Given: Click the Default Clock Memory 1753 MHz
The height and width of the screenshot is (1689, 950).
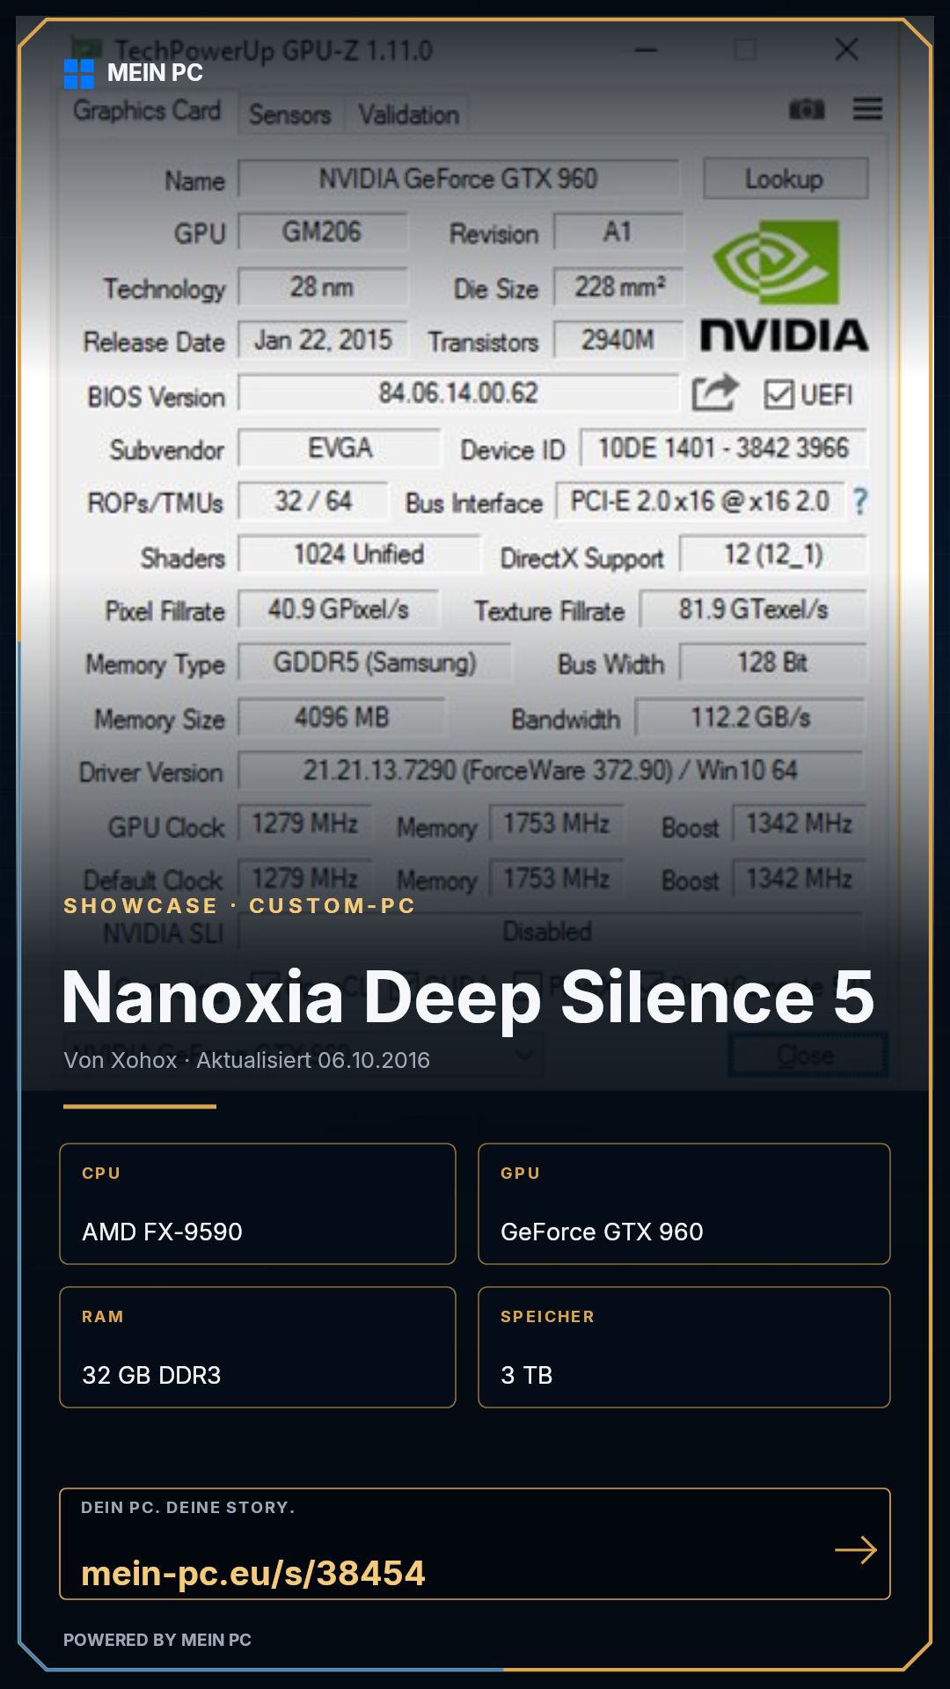Looking at the screenshot, I should click(557, 879).
